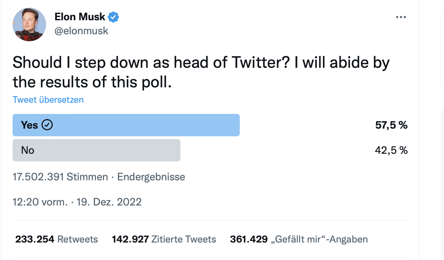Click the 'No' option label
The image size is (444, 260).
[28, 150]
